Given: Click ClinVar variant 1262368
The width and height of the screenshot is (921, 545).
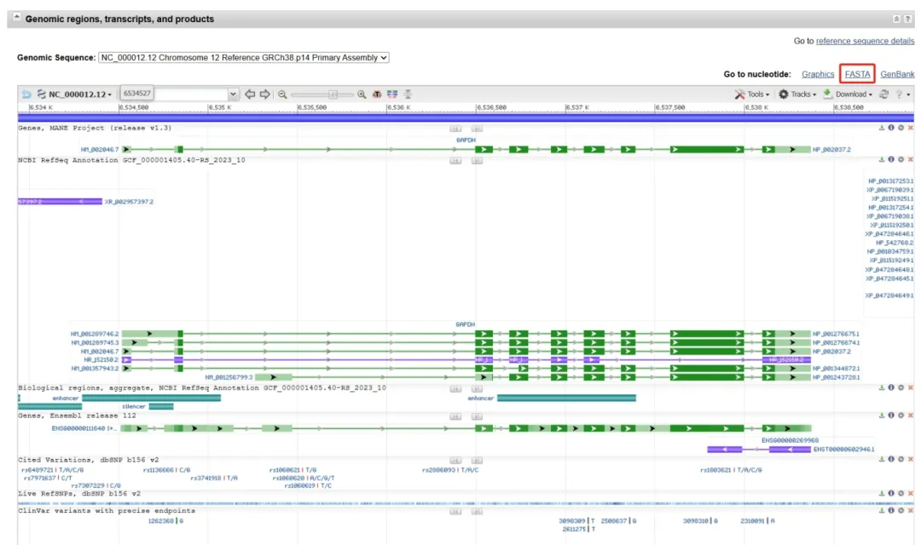Looking at the screenshot, I should click(x=165, y=521).
